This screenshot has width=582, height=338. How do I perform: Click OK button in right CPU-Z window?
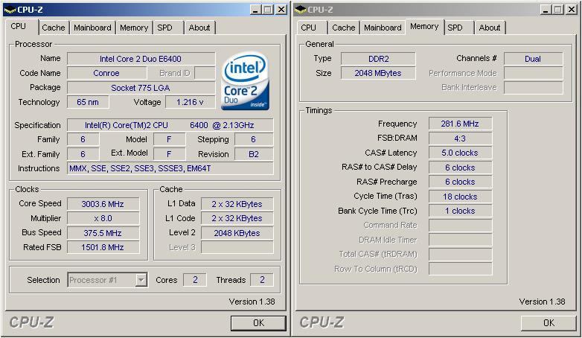click(549, 323)
